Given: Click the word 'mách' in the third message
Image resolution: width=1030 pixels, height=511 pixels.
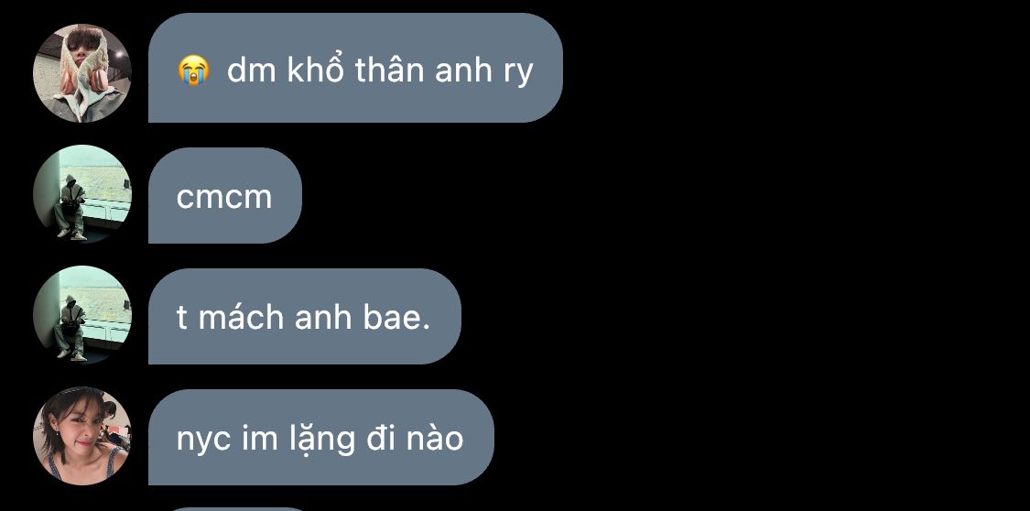Looking at the screenshot, I should pos(243,317).
